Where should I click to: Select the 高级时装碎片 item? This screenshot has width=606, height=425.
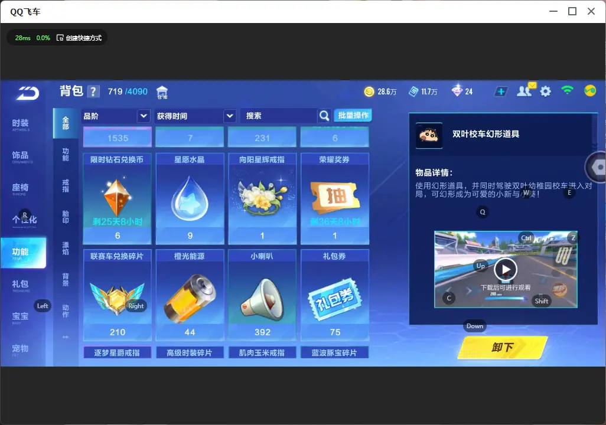190,353
